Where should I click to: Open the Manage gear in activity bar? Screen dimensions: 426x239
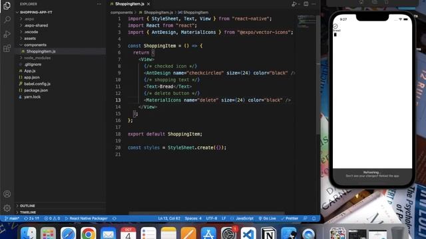[x=7, y=208]
